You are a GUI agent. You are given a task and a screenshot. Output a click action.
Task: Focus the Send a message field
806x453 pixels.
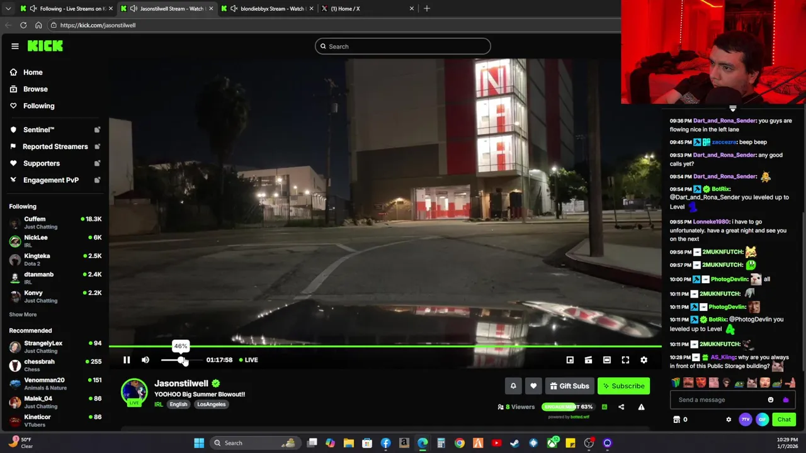(718, 400)
